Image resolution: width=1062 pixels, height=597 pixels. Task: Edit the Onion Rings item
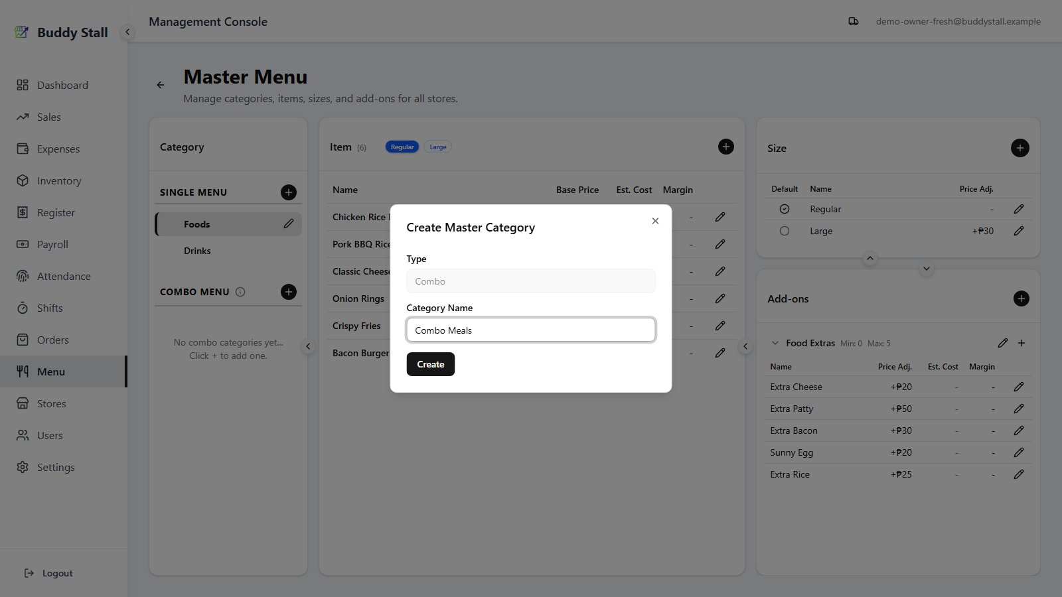(x=720, y=298)
